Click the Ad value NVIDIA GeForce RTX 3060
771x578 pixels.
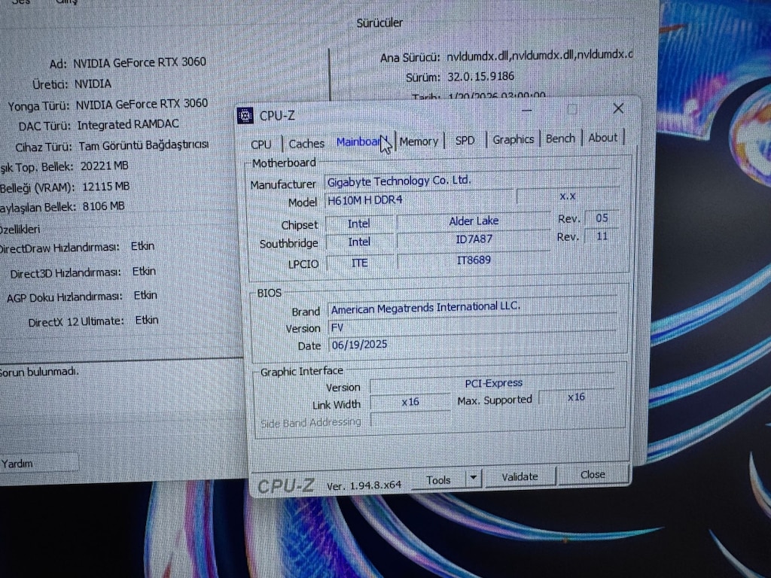pos(139,63)
